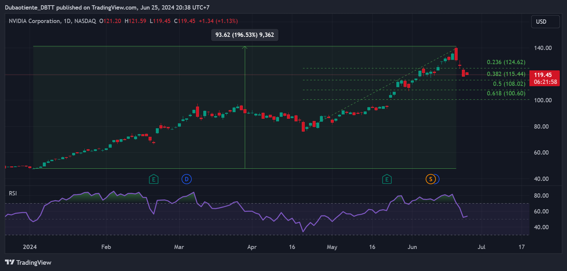The height and width of the screenshot is (271, 567).
Task: Click the 100.00 price axis label
Action: pos(543,100)
